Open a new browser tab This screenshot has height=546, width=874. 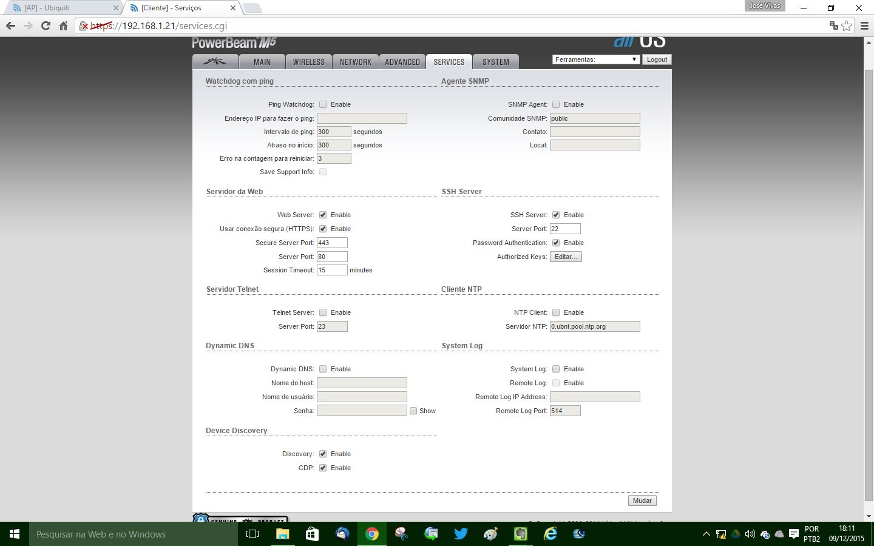click(x=252, y=8)
